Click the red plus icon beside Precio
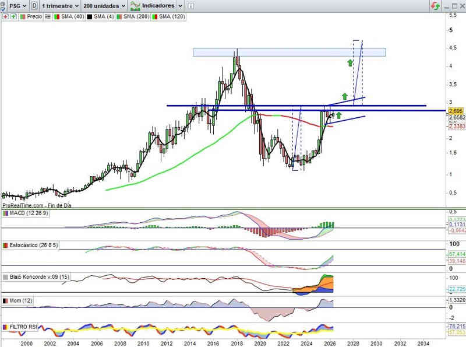 pos(6,17)
